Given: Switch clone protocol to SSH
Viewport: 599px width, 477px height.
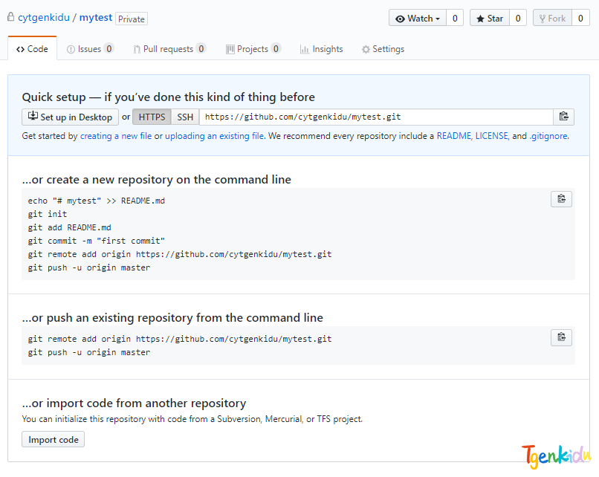Looking at the screenshot, I should 185,117.
